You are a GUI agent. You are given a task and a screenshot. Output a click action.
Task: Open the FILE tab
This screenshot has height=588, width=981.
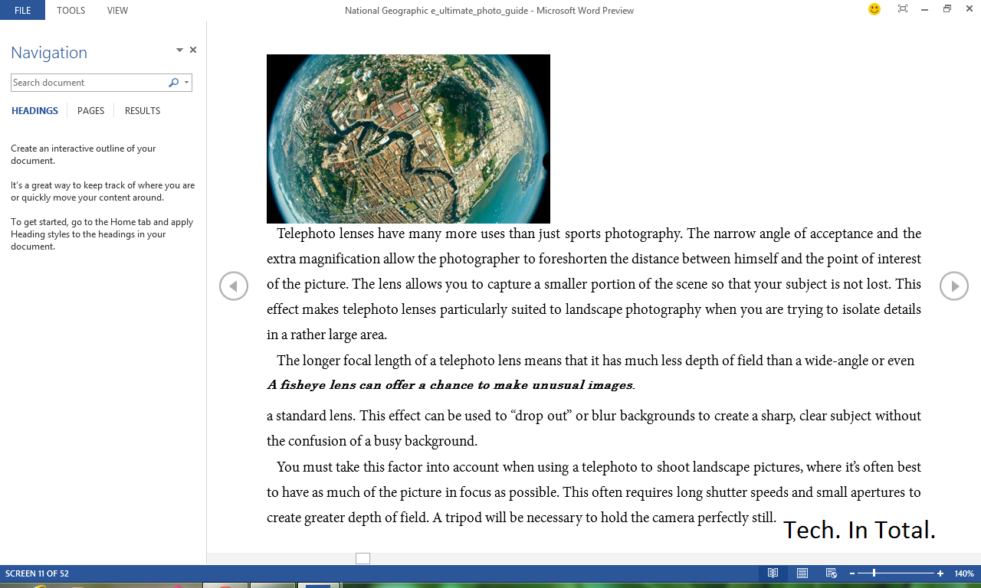pyautogui.click(x=22, y=10)
